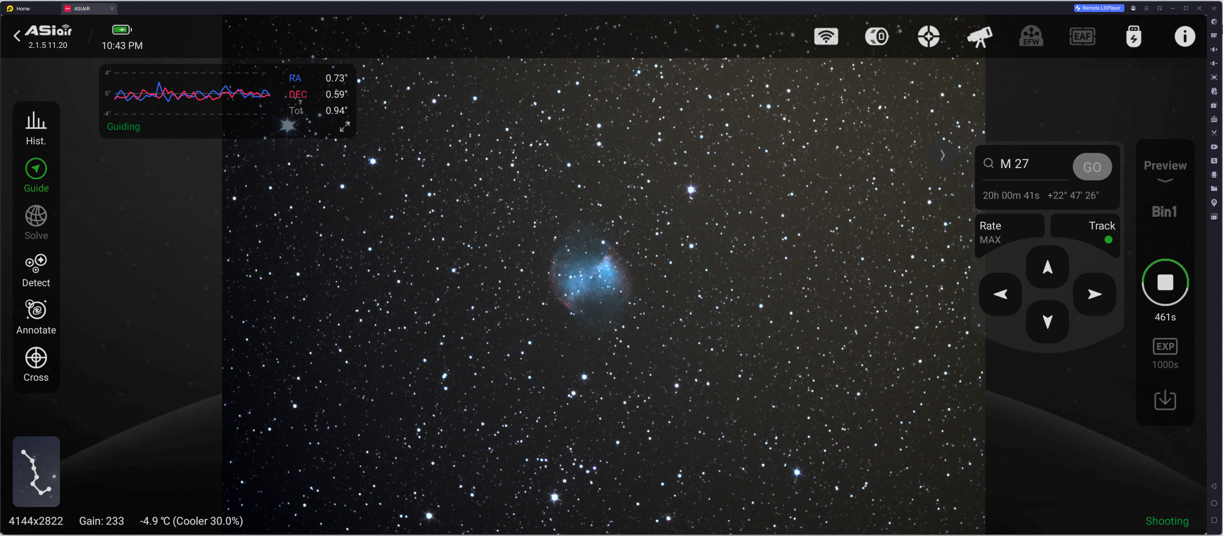The width and height of the screenshot is (1223, 536).
Task: Open the storage/power USB settings icon
Action: tap(1134, 37)
